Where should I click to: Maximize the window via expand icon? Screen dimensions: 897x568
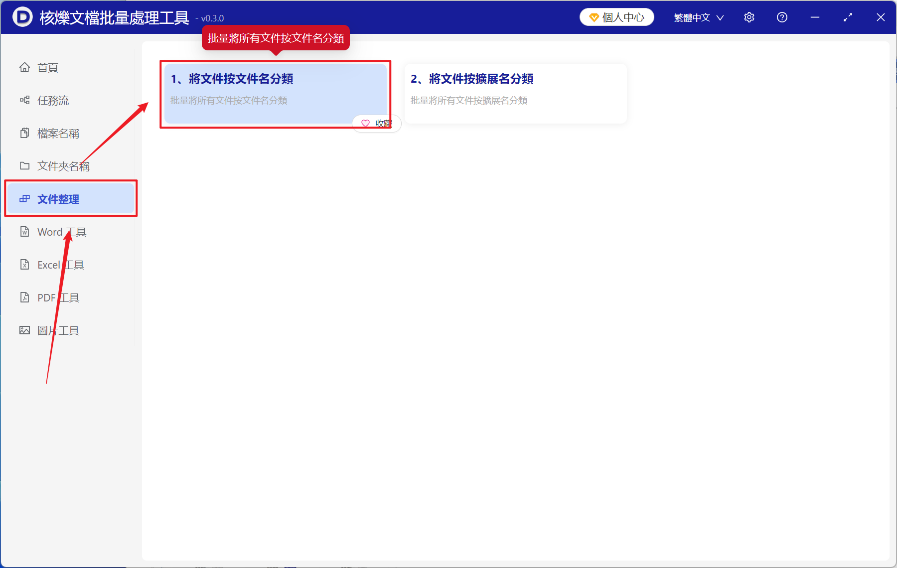coord(848,17)
